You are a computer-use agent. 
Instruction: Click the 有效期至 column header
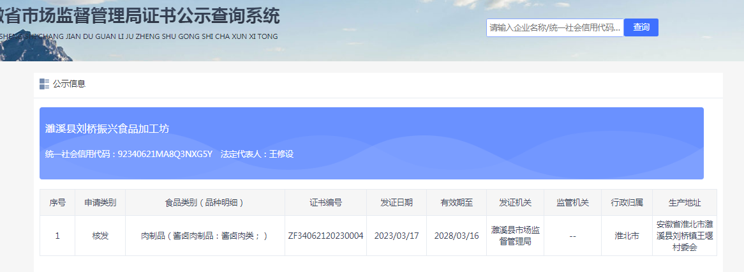click(x=456, y=202)
